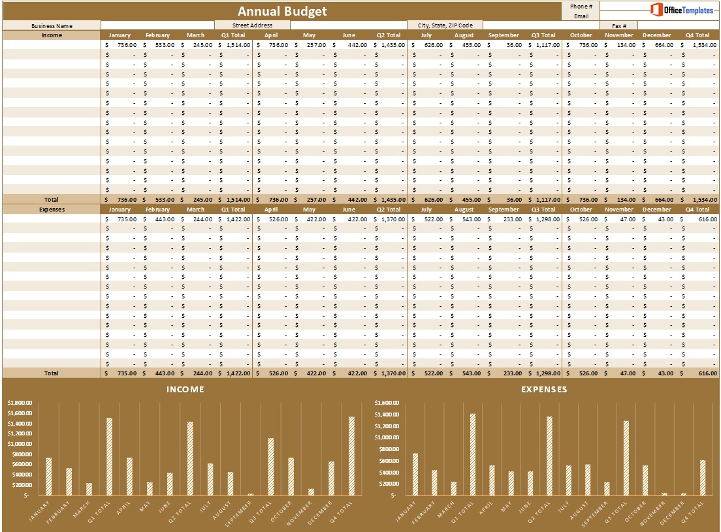Viewport: 721px width, 532px height.
Task: Click the Q3 Total column header in Expenses section
Action: [543, 210]
